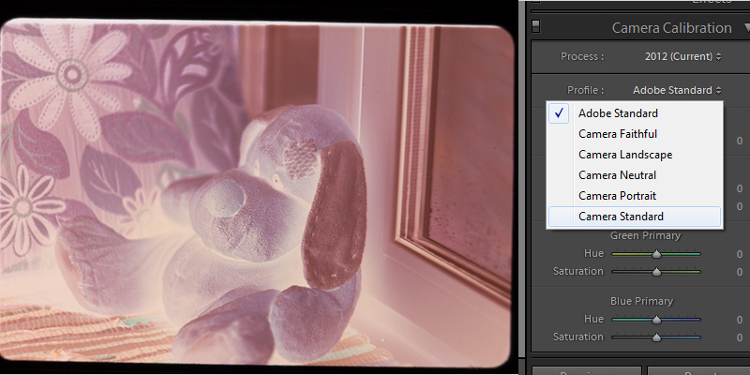Click the Green Primary section label
The width and height of the screenshot is (750, 375).
click(645, 235)
